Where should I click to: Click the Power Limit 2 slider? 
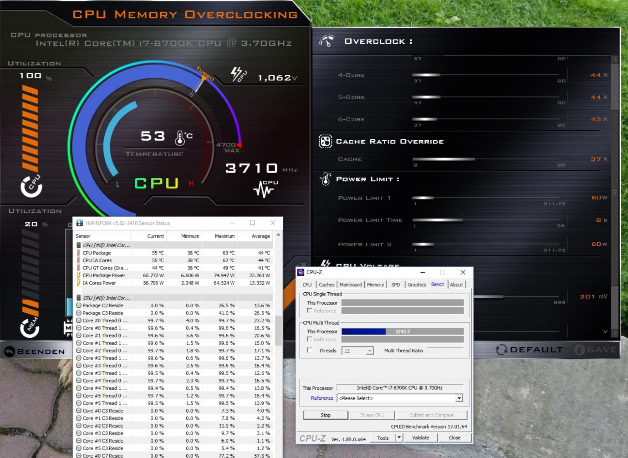(485, 244)
